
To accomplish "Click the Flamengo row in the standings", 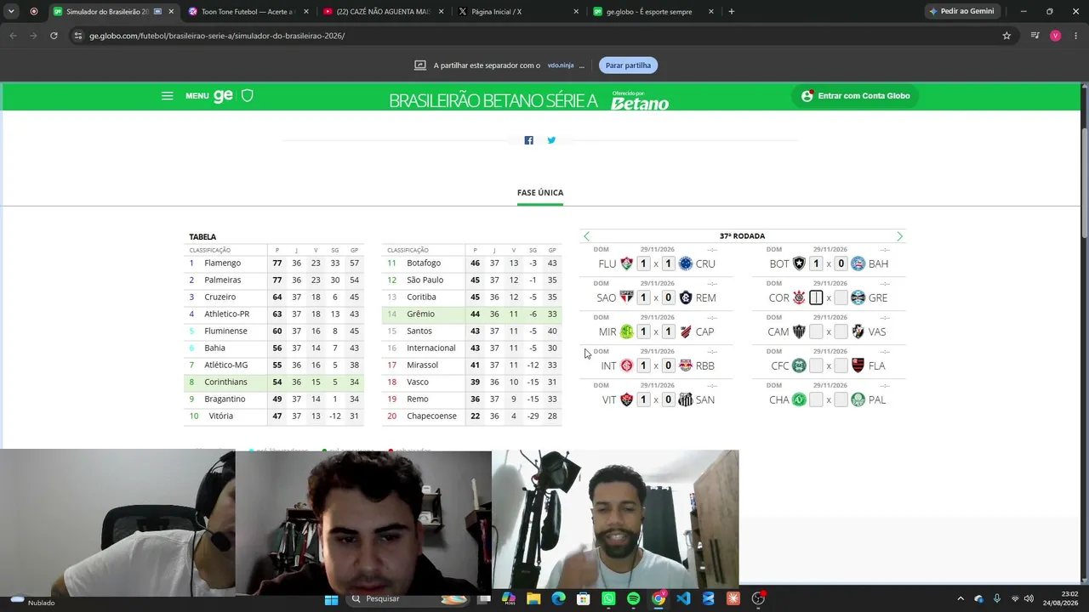I will [274, 263].
